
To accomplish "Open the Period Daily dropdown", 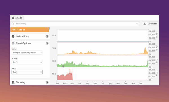I will (27, 72).
